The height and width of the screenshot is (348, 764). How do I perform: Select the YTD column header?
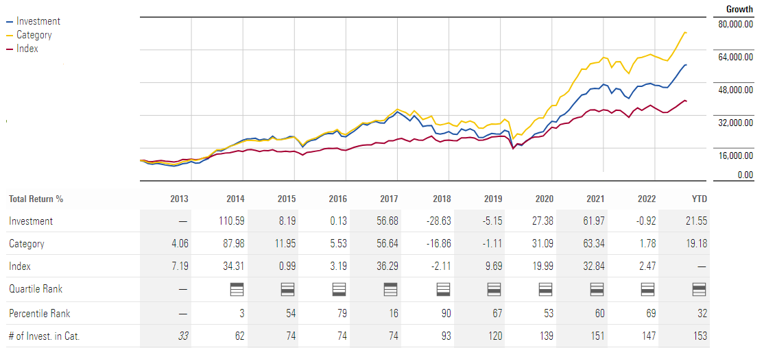pos(699,199)
